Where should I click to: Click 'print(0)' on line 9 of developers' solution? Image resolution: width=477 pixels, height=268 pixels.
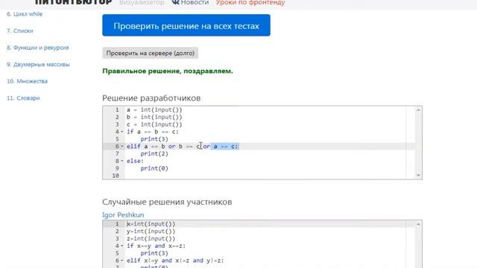154,168
